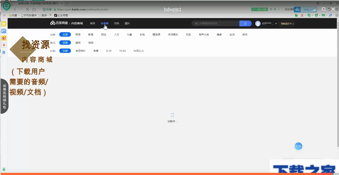Image resolution: width=339 pixels, height=175 pixels.
Task: Click the user avatar icon
Action: pos(258,23)
